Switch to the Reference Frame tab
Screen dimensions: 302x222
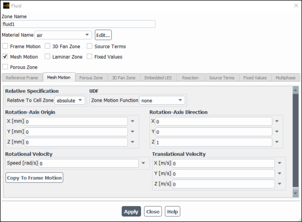pos(22,78)
